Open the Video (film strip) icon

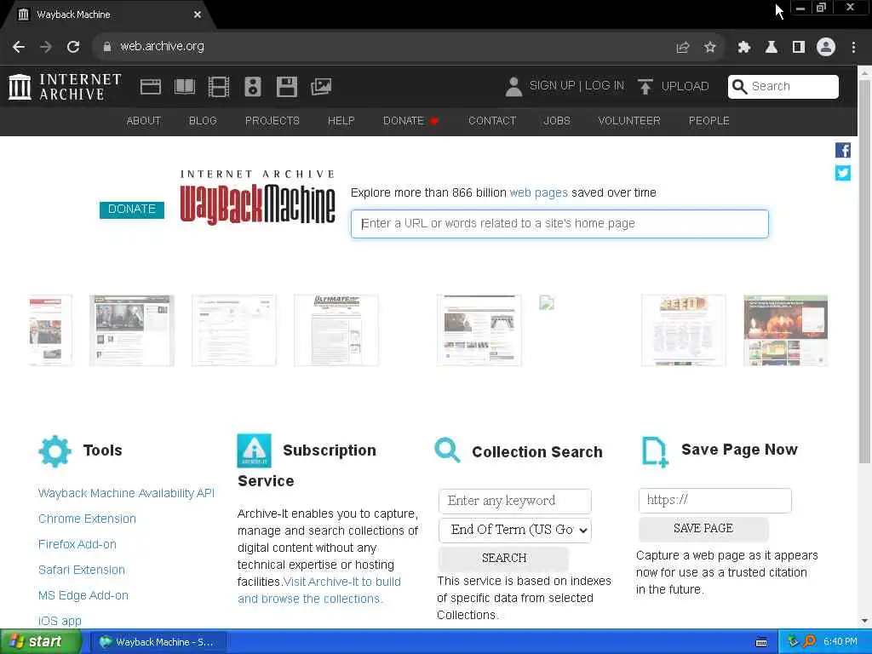[219, 87]
